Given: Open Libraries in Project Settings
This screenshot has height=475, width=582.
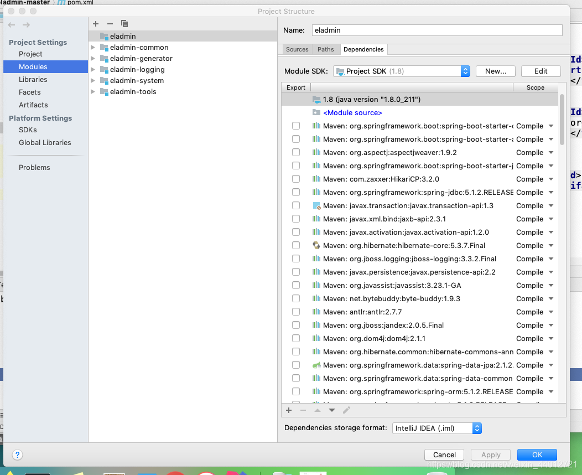Looking at the screenshot, I should (x=33, y=80).
